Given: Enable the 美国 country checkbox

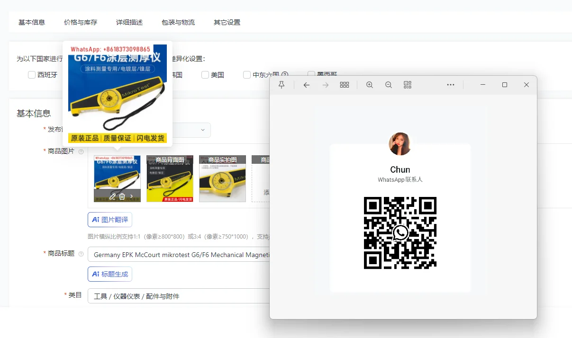Looking at the screenshot, I should tap(205, 75).
